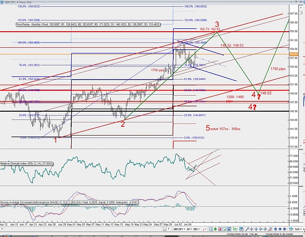Click the first vertical-arrows scale icon

pos(261,229)
